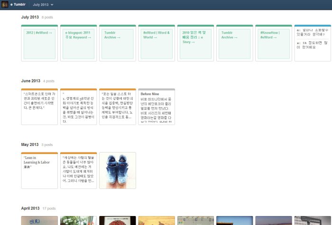Image resolution: width=332 pixels, height=225 pixels.
Task: Open the May quote post starting '세상에는'
Action: (x=79, y=171)
